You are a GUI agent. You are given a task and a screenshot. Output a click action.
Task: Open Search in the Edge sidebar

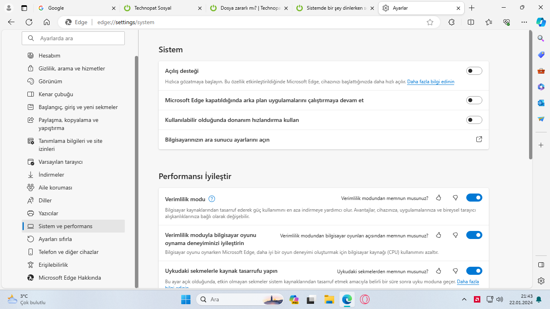[x=541, y=38]
